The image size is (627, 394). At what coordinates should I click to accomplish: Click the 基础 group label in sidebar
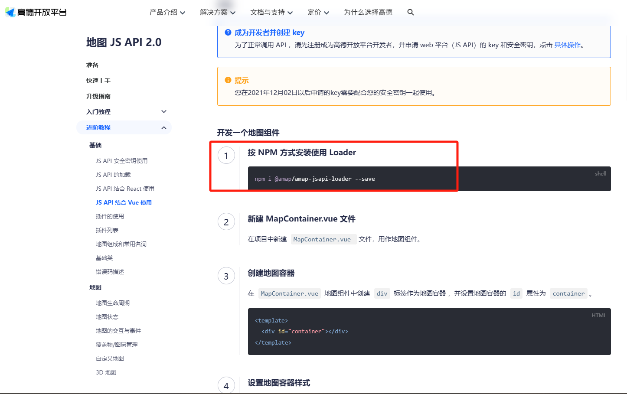[x=95, y=145]
